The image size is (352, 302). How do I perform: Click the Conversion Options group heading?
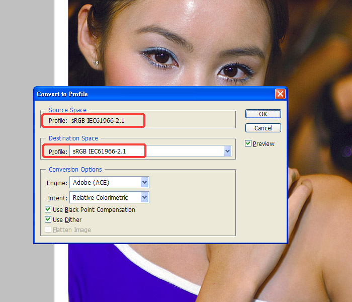pyautogui.click(x=75, y=170)
